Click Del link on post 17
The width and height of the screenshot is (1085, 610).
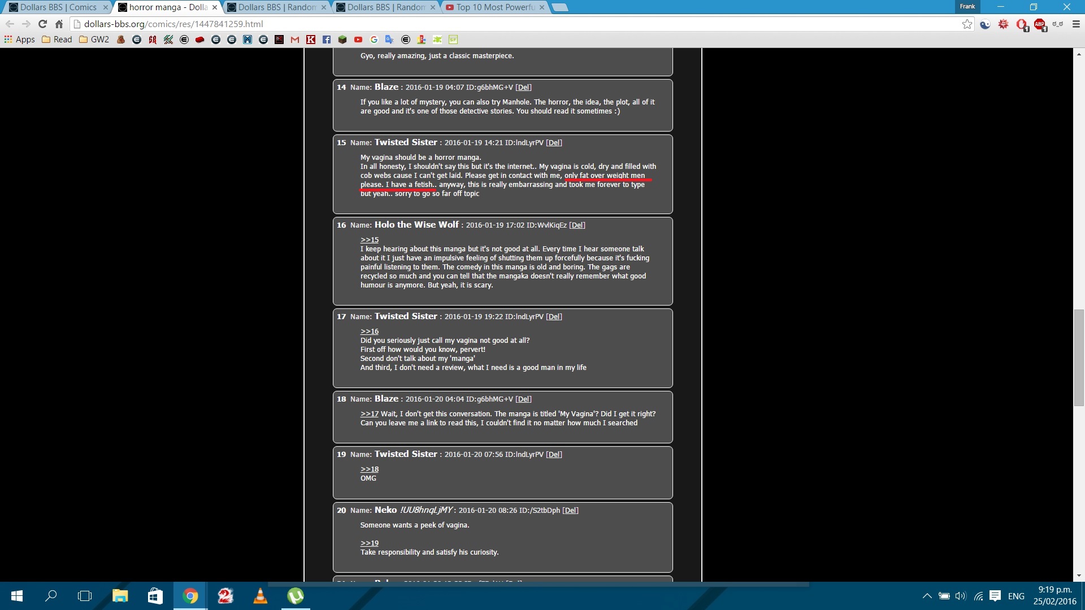[x=554, y=317]
